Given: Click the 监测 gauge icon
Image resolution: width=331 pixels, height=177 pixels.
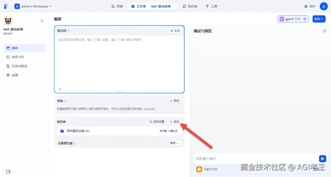Looking at the screenshot, I should 8,75.
